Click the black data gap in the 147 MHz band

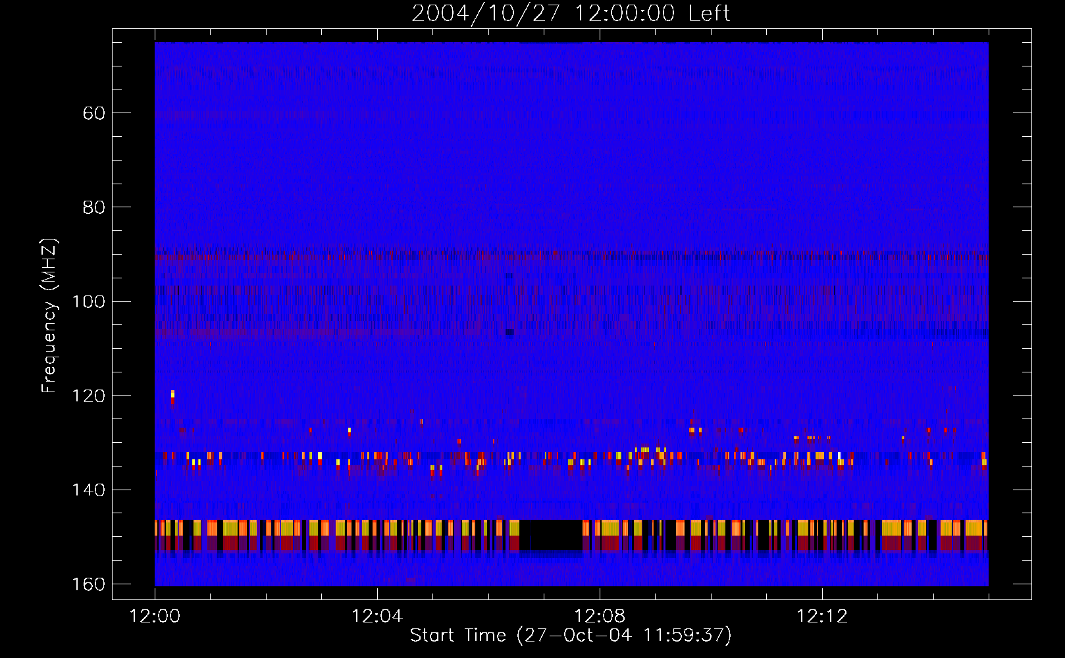[x=551, y=535]
